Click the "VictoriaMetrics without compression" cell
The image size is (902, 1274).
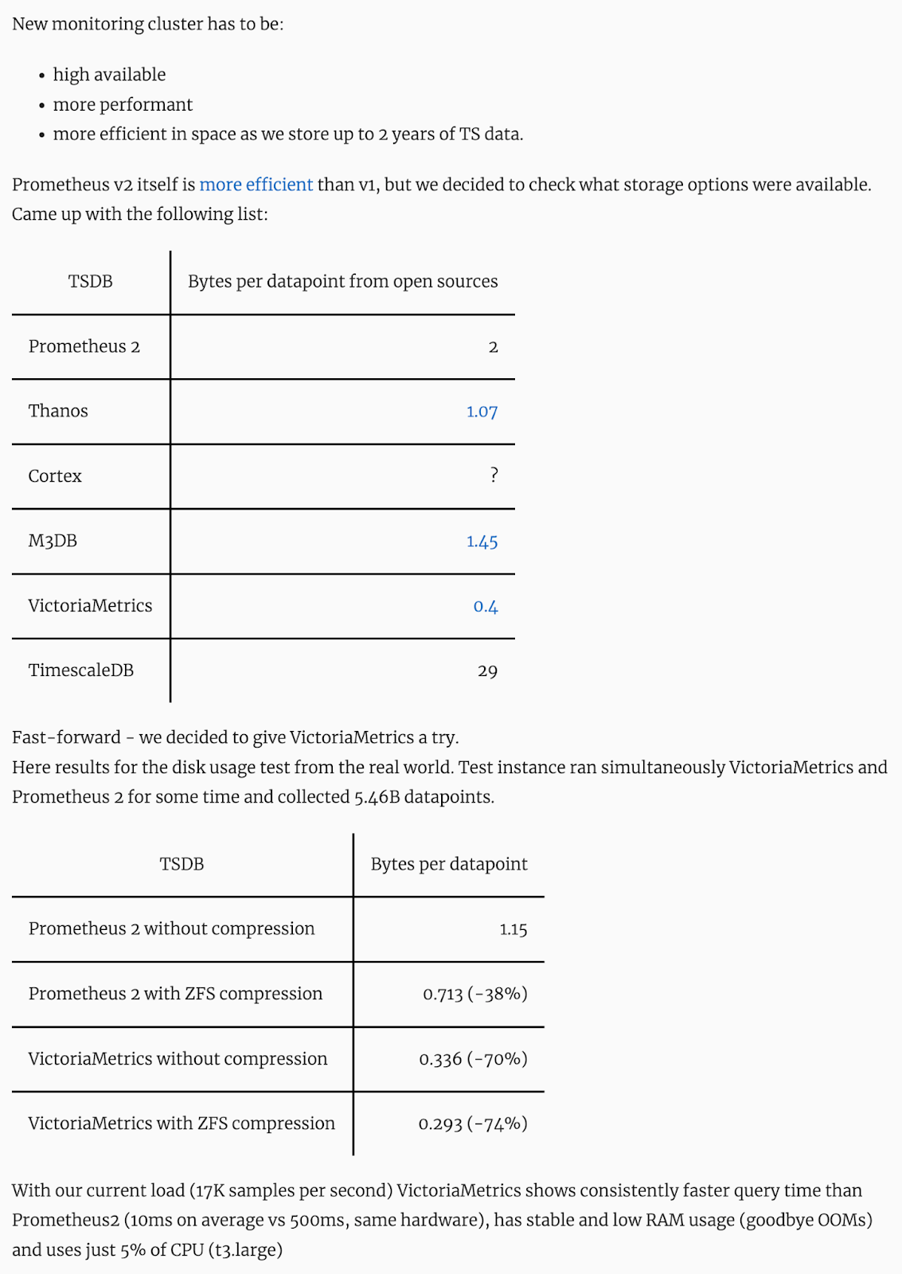coord(178,1059)
